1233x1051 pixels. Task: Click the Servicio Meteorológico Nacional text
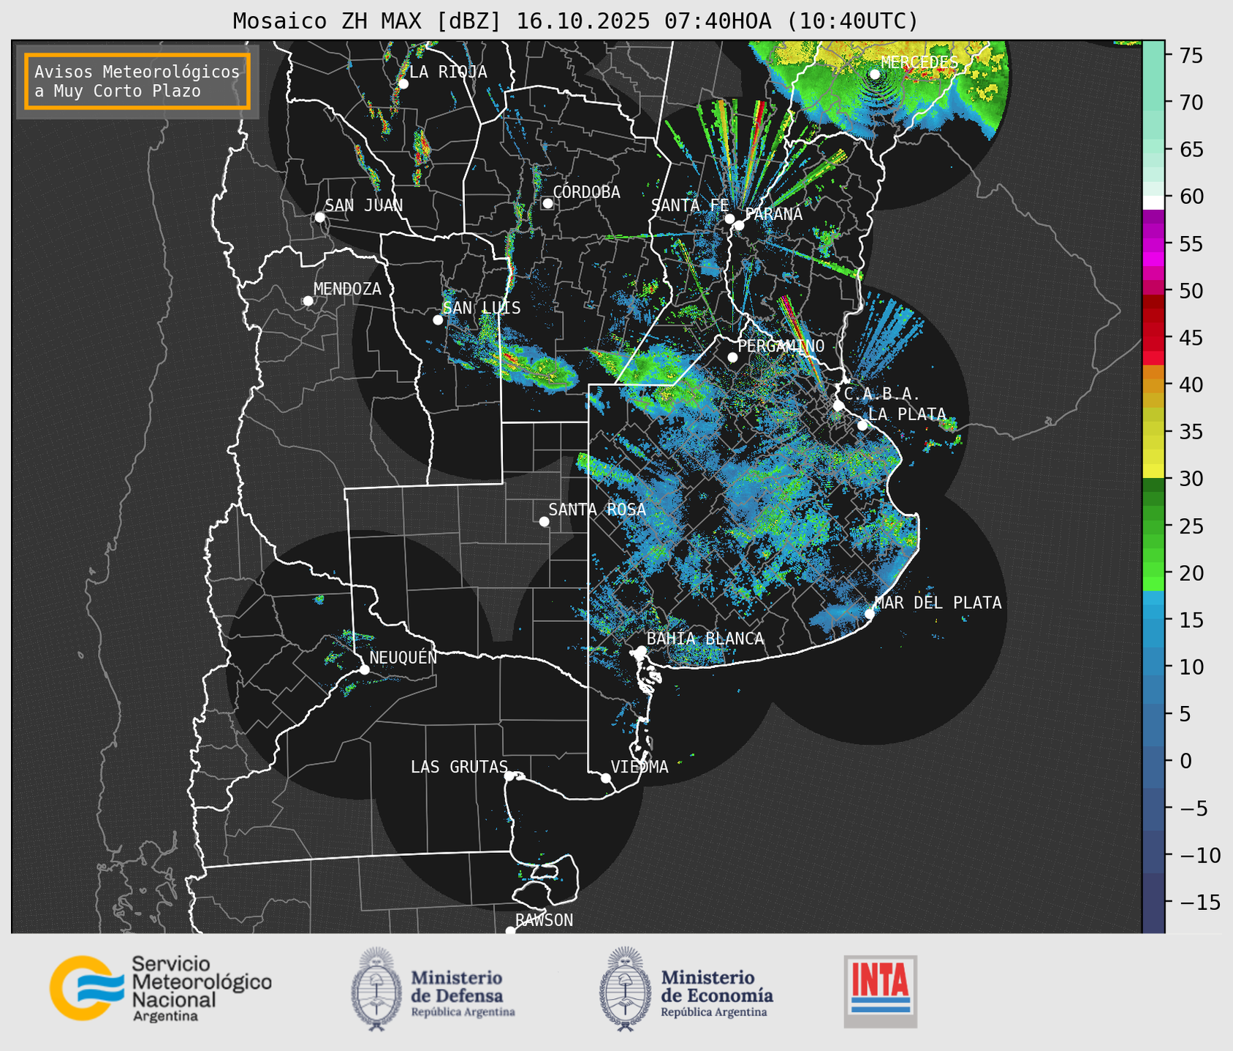click(x=201, y=990)
